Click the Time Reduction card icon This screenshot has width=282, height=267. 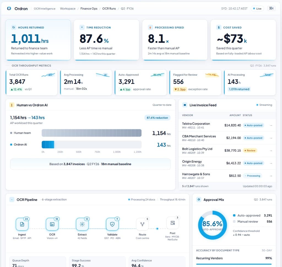[x=82, y=27]
